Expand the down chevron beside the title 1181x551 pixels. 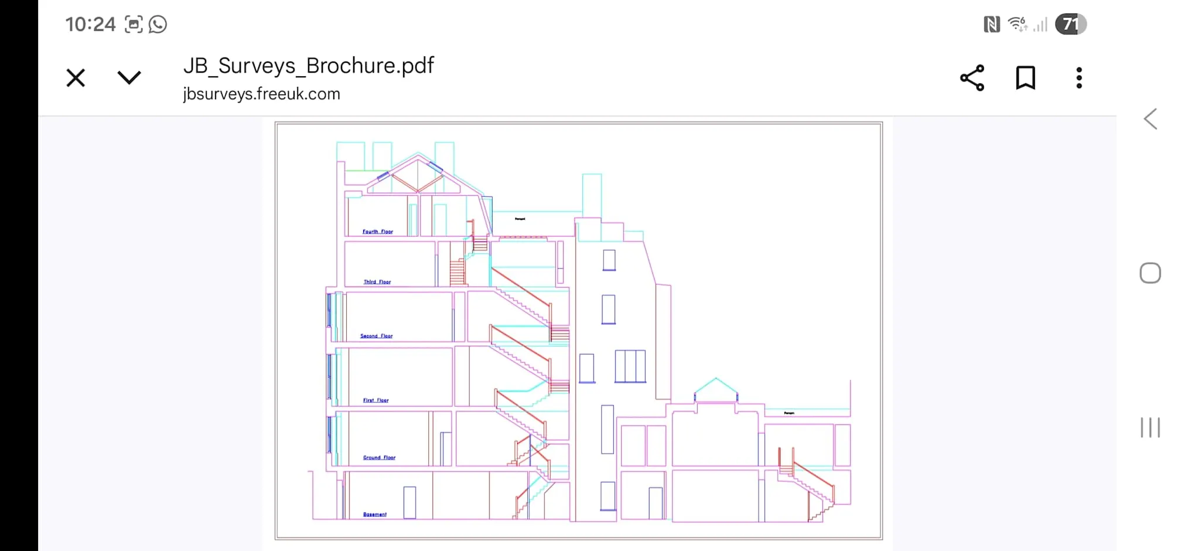(129, 78)
